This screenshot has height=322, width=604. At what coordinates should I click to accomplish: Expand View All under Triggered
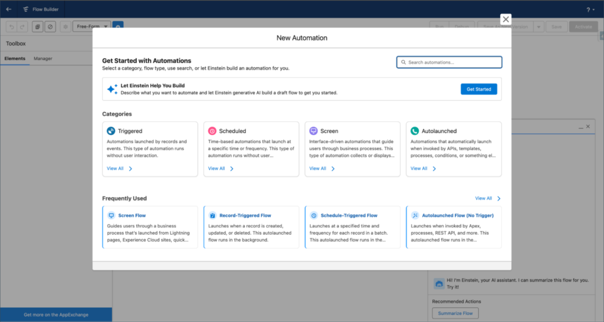tap(119, 168)
